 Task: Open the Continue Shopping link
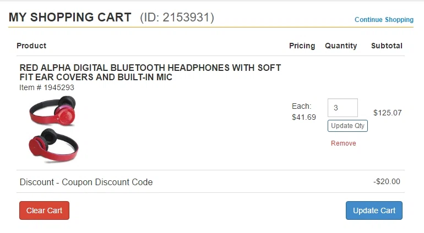[384, 20]
